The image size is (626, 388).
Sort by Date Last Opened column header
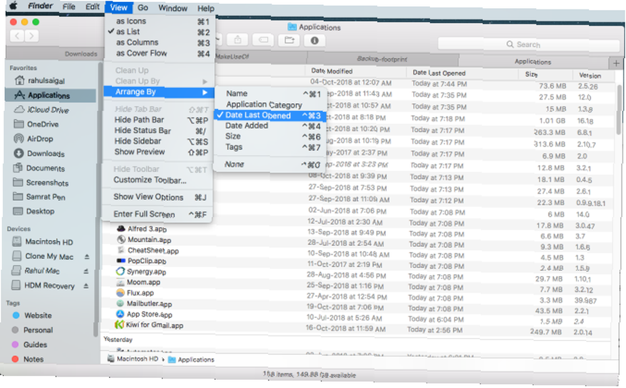439,73
